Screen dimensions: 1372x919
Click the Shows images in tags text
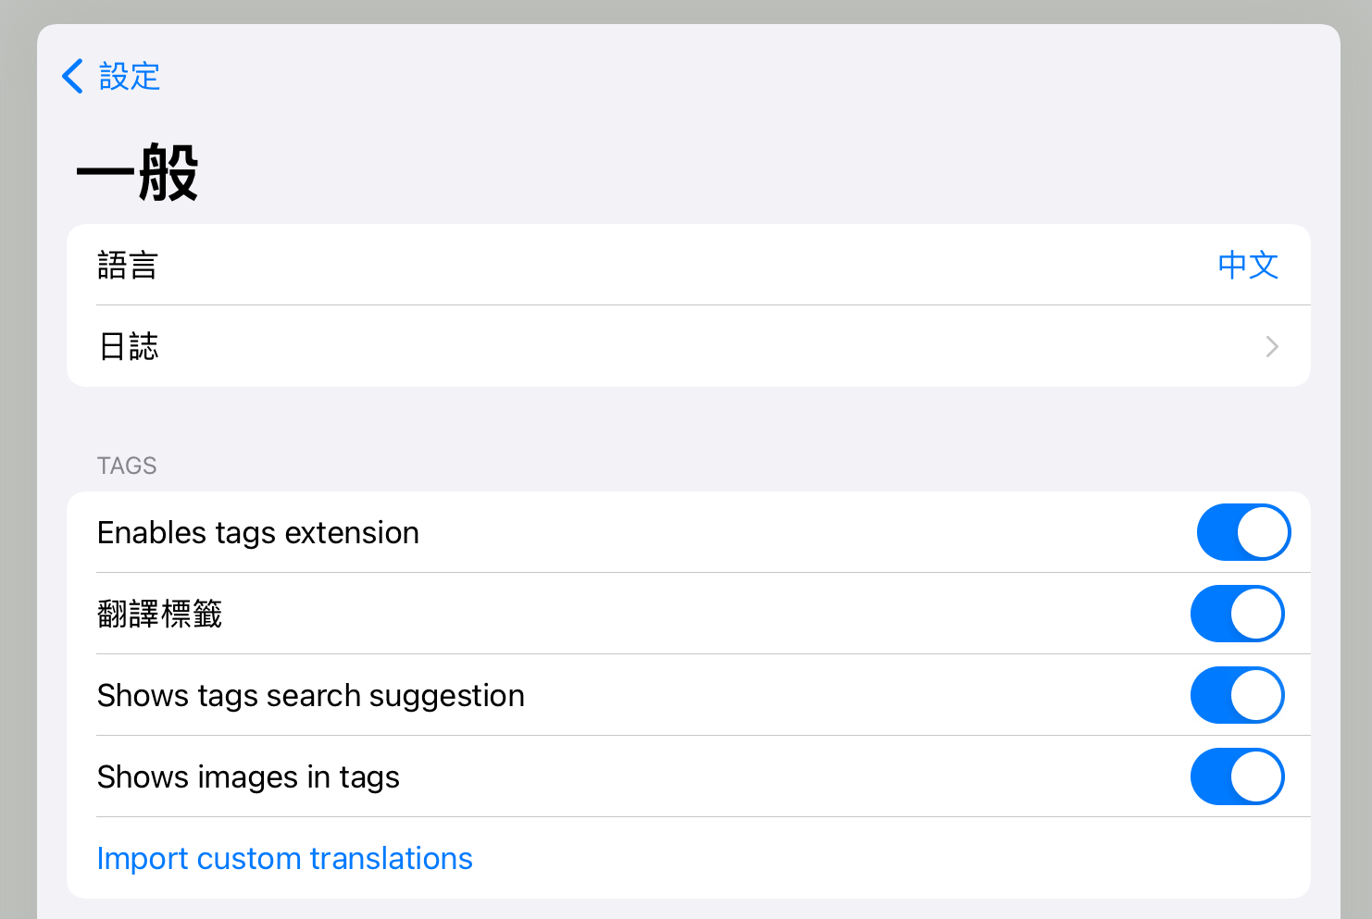(x=248, y=777)
